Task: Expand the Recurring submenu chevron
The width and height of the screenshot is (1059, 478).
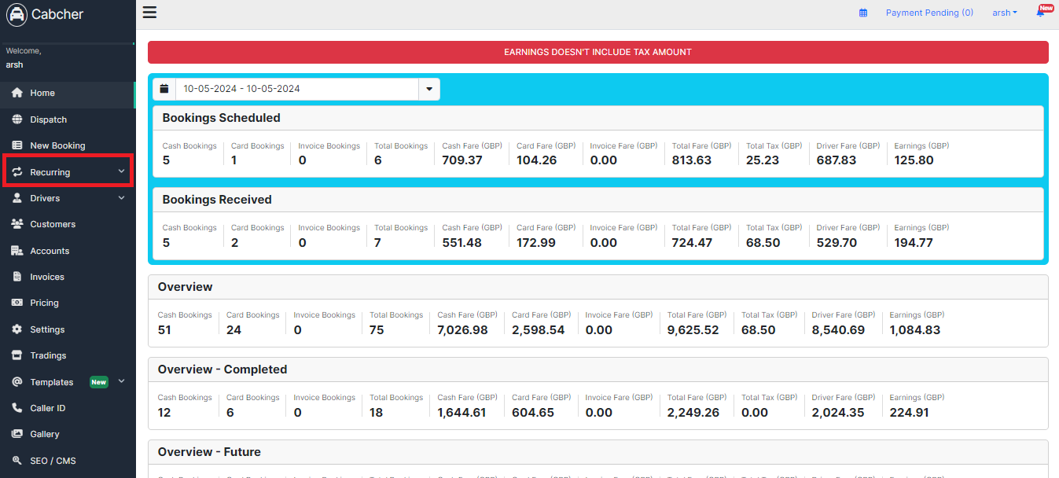Action: pos(121,171)
